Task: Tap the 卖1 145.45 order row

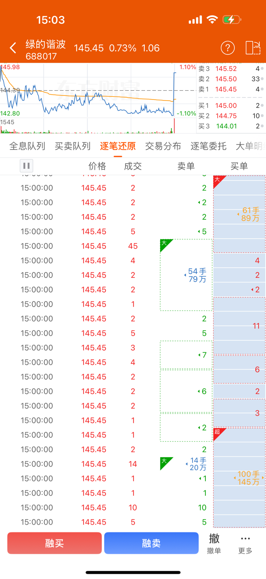Action: 231,90
